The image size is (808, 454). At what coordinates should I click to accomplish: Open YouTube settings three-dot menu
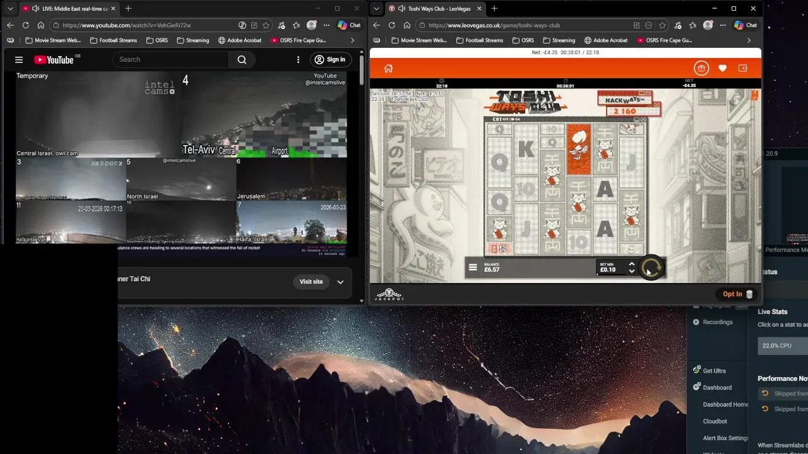[298, 59]
